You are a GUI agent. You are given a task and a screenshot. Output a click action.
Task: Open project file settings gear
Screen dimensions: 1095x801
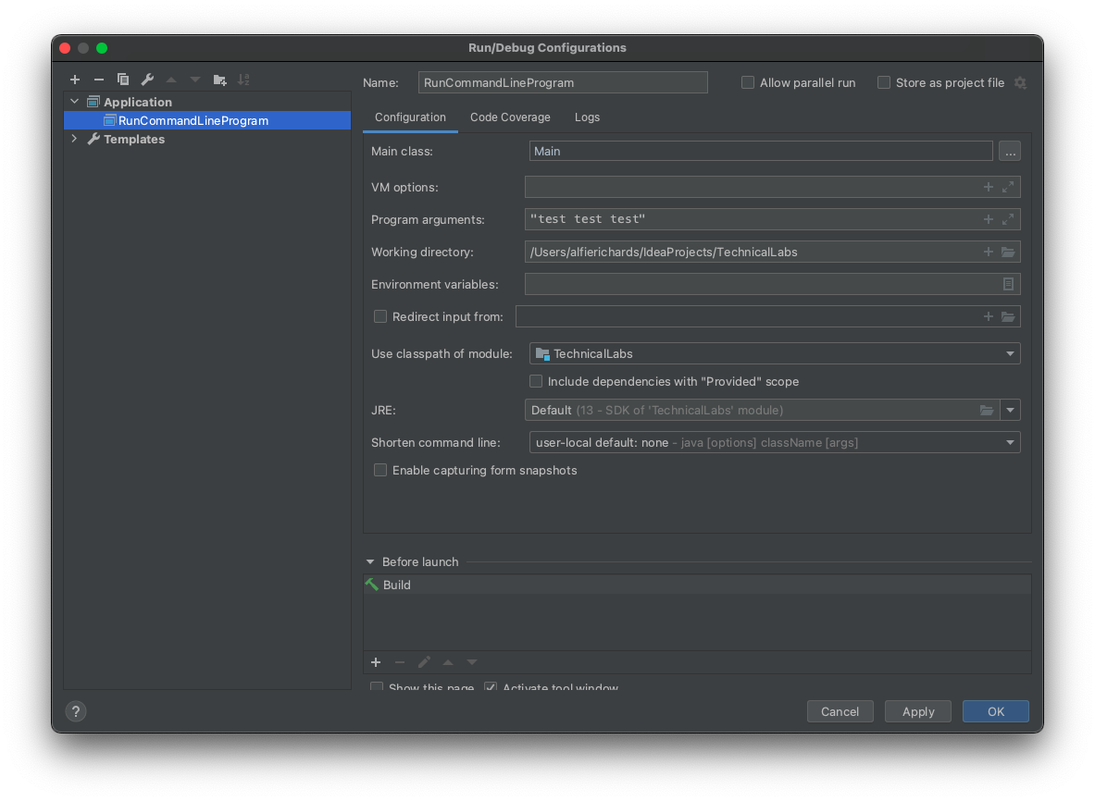1020,83
